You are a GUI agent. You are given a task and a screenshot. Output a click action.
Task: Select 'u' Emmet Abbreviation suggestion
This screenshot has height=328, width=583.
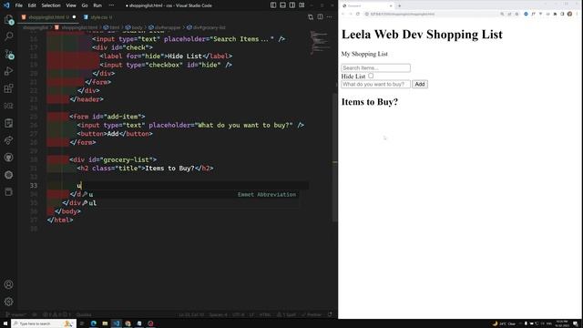pyautogui.click(x=190, y=194)
